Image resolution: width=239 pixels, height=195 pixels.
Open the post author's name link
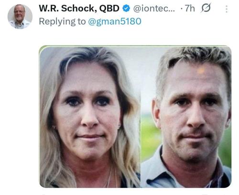tap(79, 8)
